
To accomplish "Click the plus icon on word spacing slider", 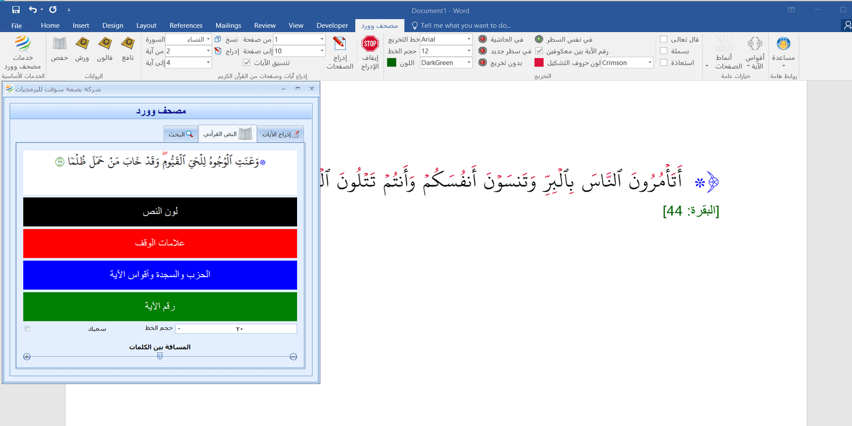I will 27,357.
